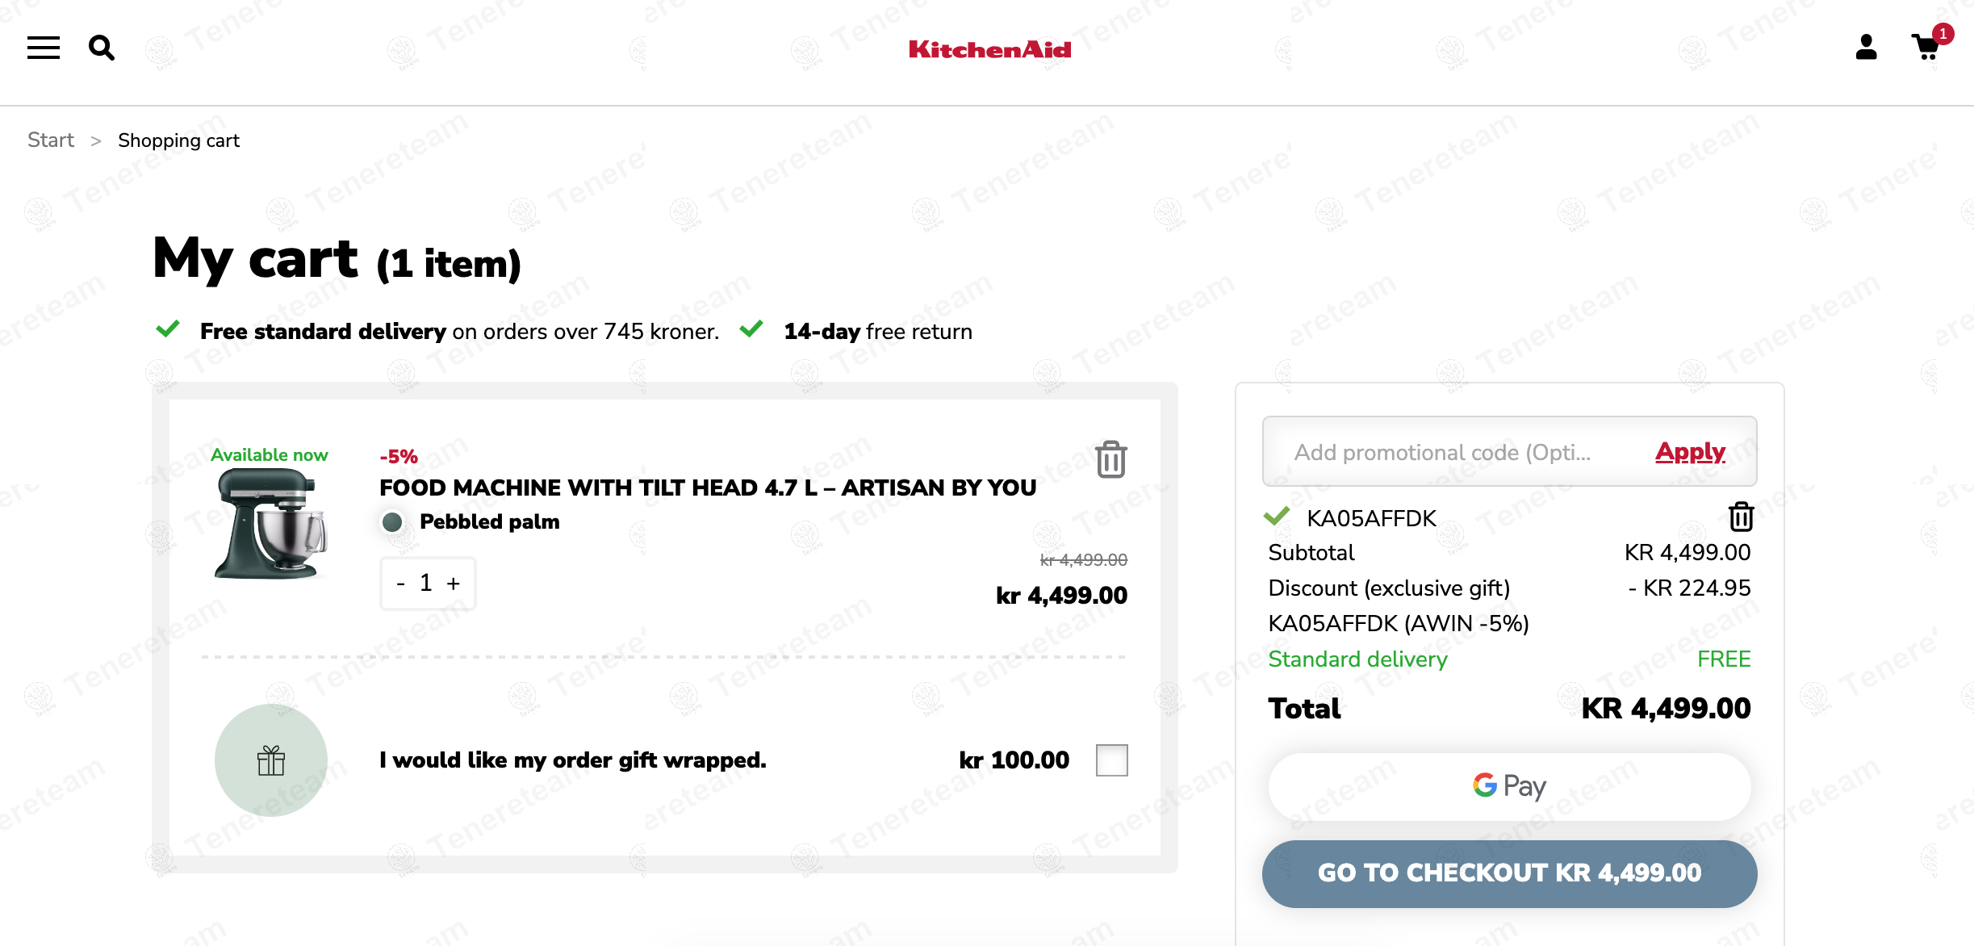Go to checkout KR 4,499.00

pyautogui.click(x=1509, y=873)
